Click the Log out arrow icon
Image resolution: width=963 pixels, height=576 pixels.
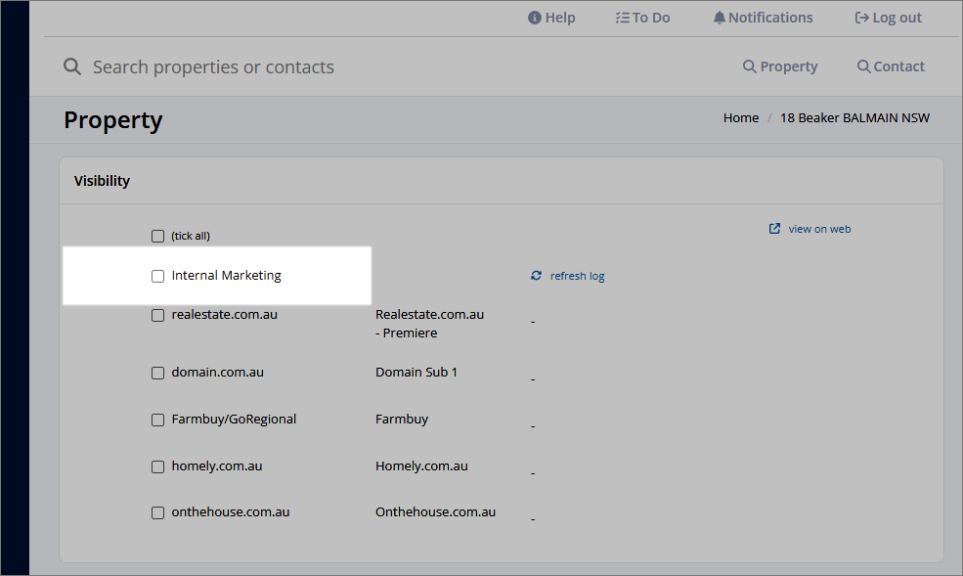[861, 18]
